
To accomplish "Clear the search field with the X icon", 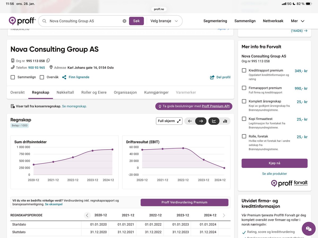I will click(x=124, y=21).
